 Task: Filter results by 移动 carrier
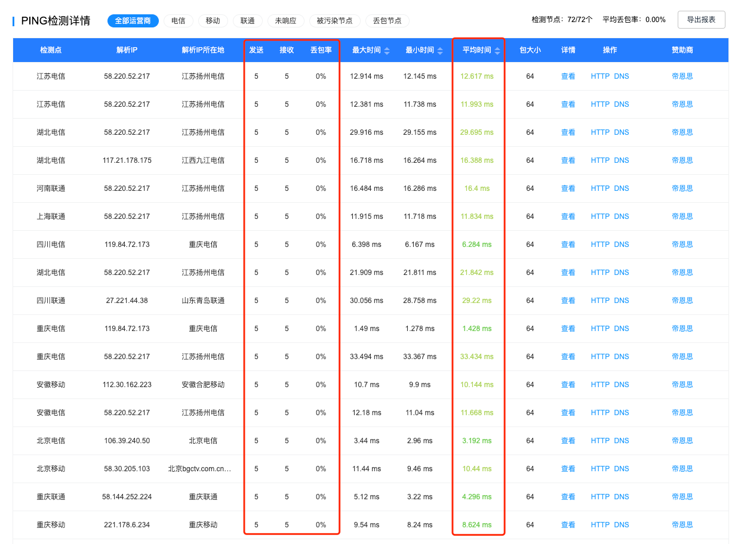click(x=213, y=21)
